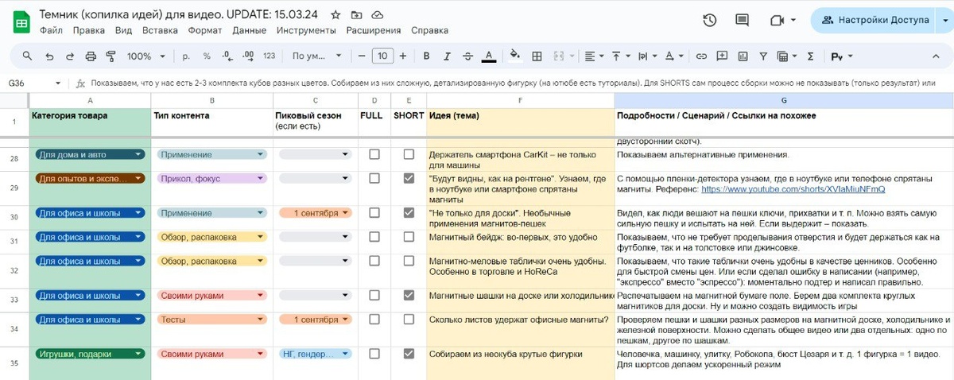Screen dimensions: 954x380
Task: Redo the last action
Action: pyautogui.click(x=70, y=56)
